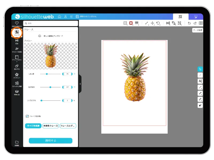Click the しきい値 threshold slider track
Viewport: 214px width, 160px height.
(x=50, y=74)
